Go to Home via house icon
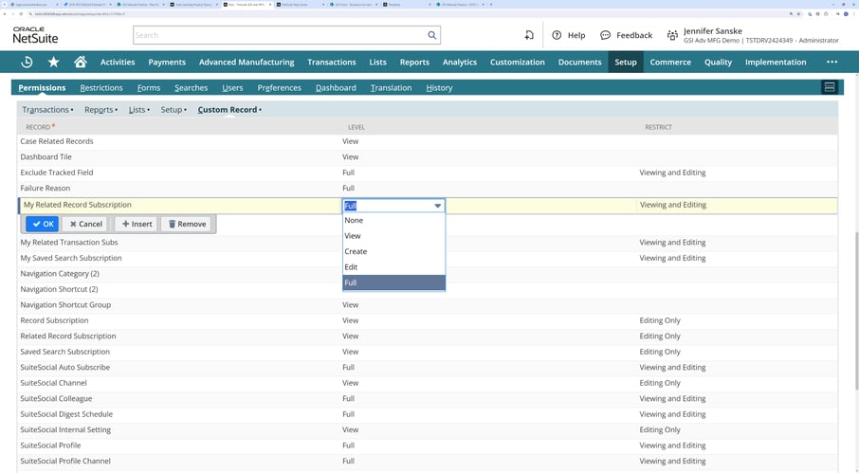The image size is (859, 473). (80, 63)
